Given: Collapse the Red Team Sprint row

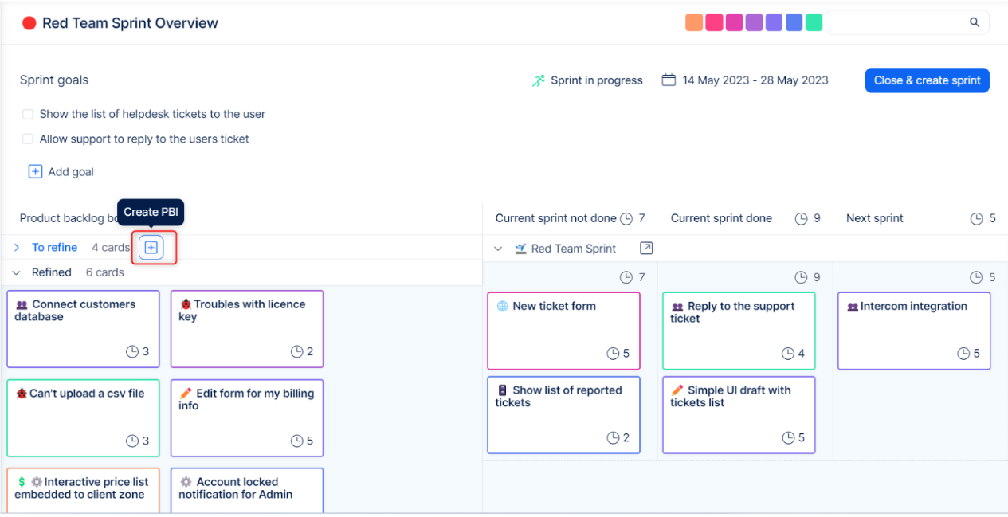Looking at the screenshot, I should pyautogui.click(x=498, y=249).
